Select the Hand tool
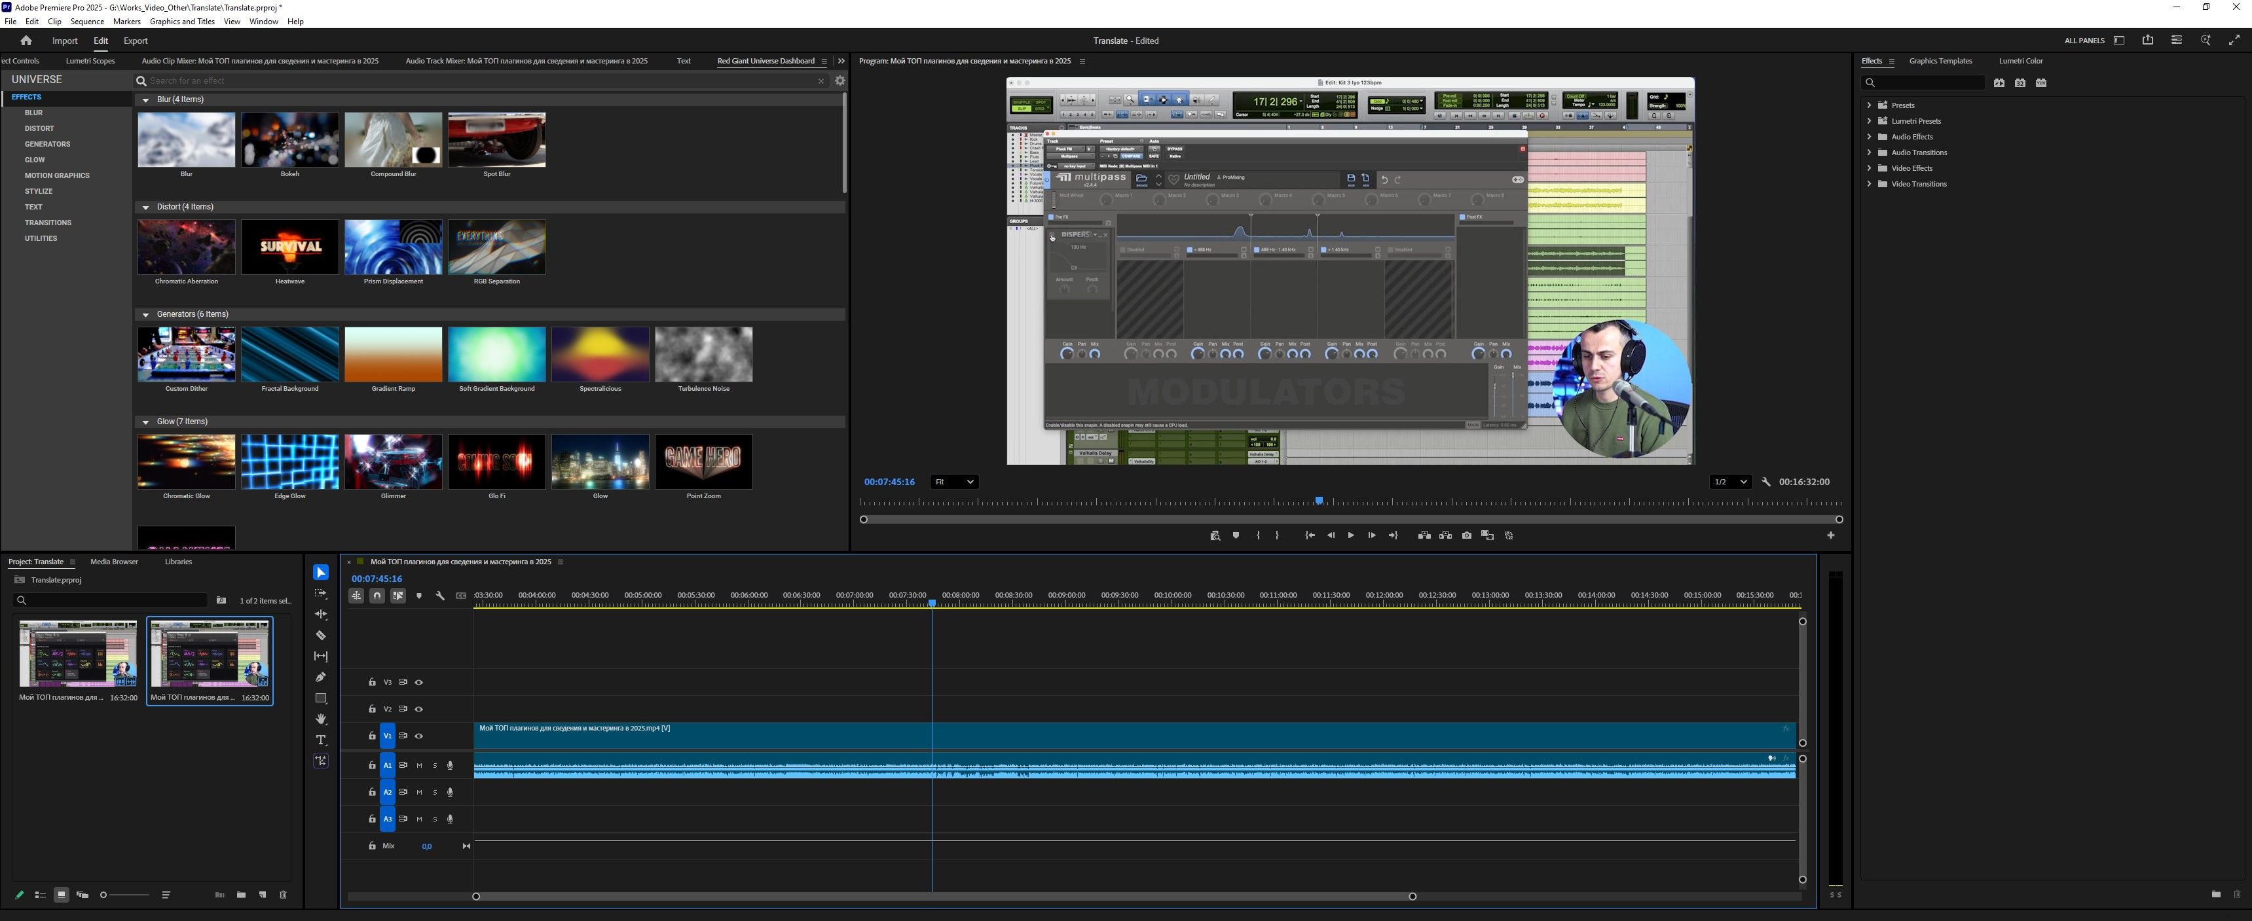This screenshot has height=921, width=2252. 321,719
